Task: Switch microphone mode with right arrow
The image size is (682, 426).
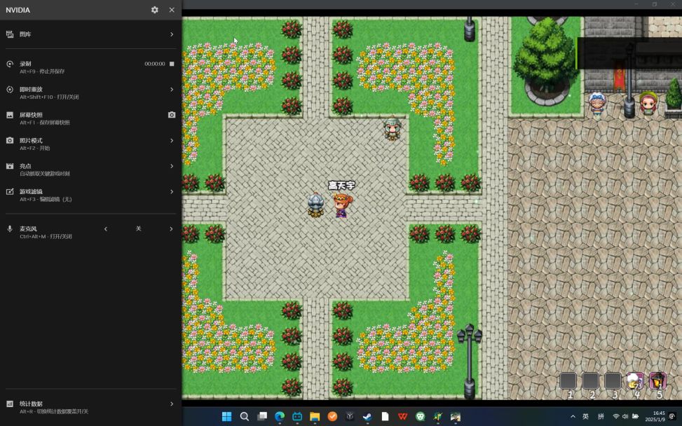Action: click(171, 229)
